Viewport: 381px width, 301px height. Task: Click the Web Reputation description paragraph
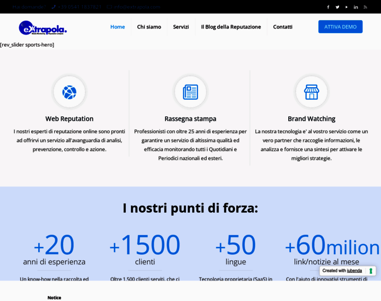click(x=69, y=140)
